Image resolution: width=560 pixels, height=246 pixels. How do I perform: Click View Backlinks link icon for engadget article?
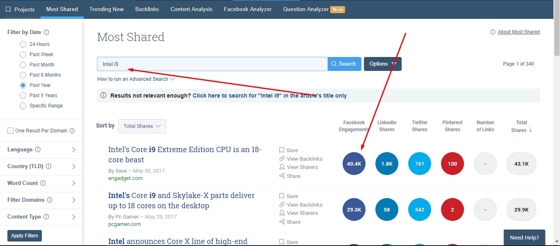click(282, 159)
